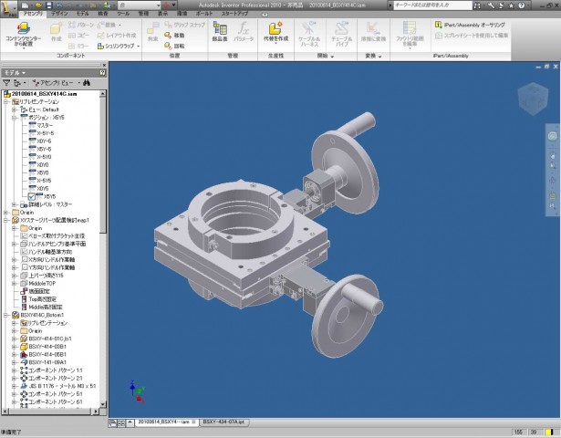
Task: Expand the 詳細レベル: マスター node
Action: pyautogui.click(x=15, y=204)
